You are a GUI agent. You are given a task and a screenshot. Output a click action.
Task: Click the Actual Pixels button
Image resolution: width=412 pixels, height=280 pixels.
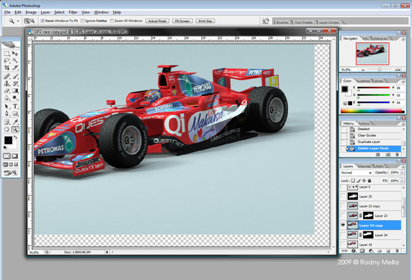157,21
